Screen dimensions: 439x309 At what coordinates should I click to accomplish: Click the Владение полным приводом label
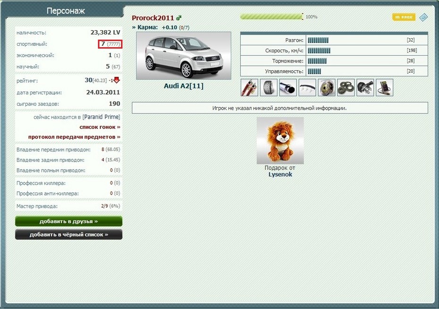pyautogui.click(x=51, y=171)
